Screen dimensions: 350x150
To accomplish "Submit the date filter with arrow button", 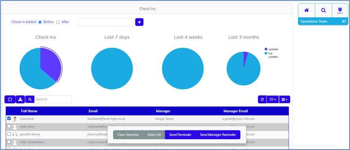I will (x=139, y=22).
